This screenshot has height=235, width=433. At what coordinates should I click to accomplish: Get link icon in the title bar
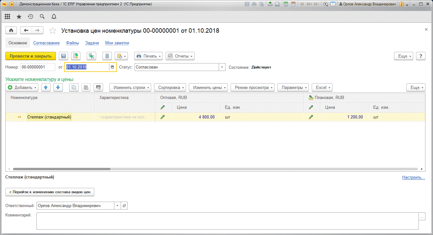pyautogui.click(x=270, y=4)
